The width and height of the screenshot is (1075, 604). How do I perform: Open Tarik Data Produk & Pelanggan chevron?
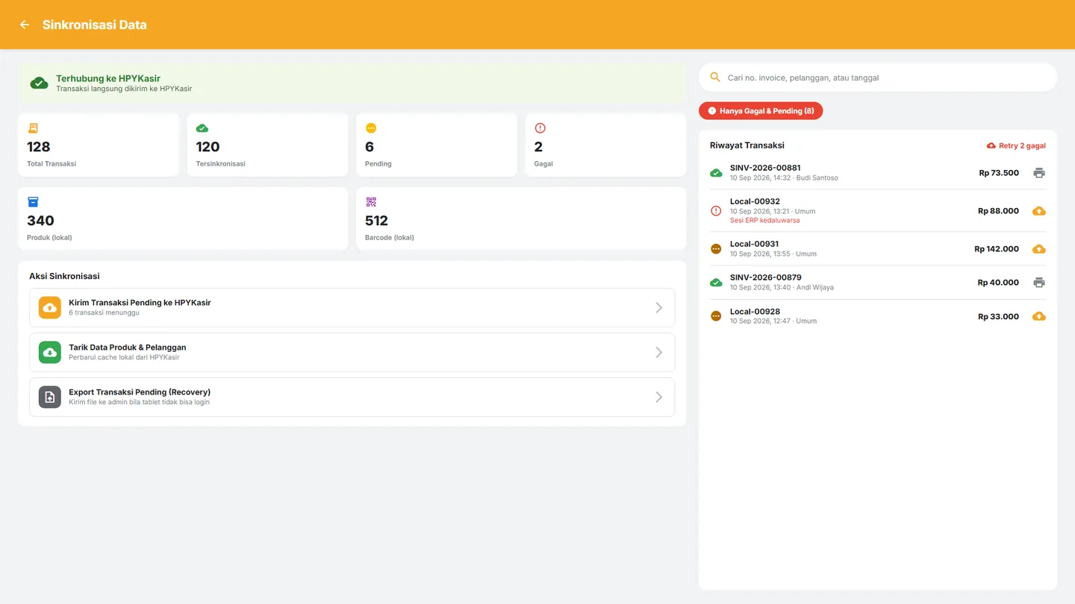pyautogui.click(x=658, y=352)
